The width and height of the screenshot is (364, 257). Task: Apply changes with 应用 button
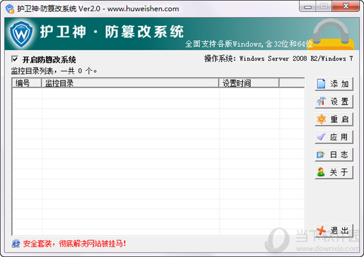[334, 137]
